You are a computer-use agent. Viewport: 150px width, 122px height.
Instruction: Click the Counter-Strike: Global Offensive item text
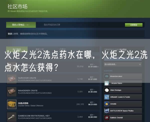[x=30, y=106]
